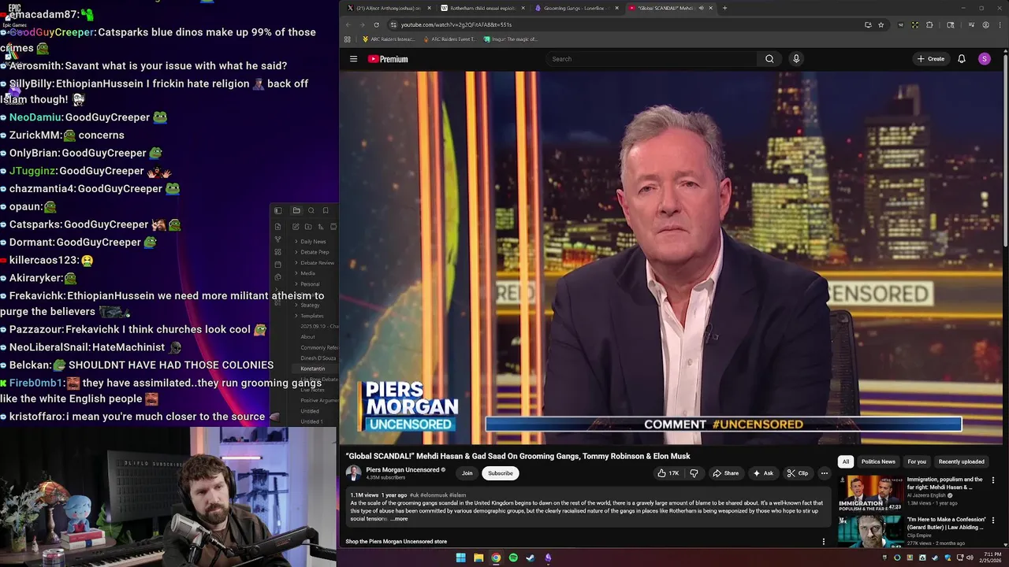Open Imgur: The magic of bookmark

(x=511, y=39)
